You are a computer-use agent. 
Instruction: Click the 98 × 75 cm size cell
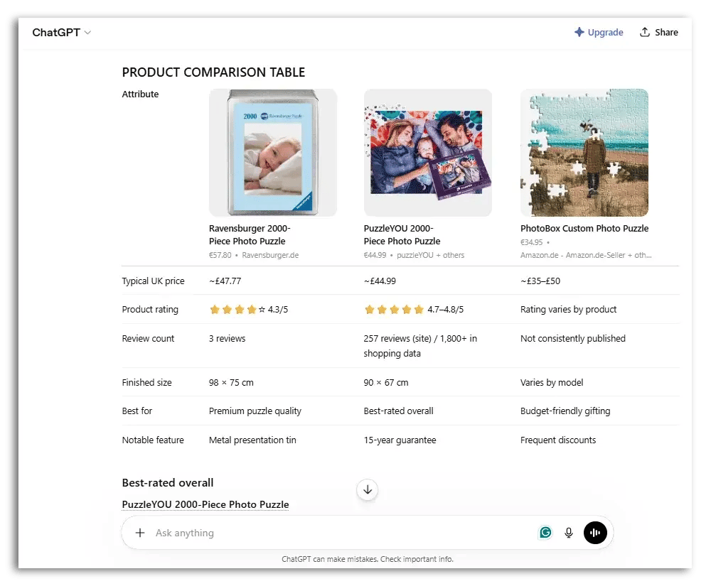[x=231, y=382]
